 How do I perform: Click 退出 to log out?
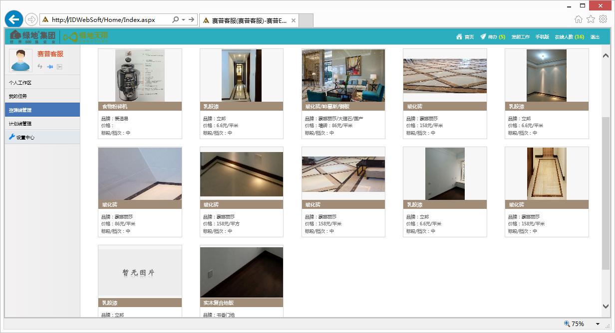pyautogui.click(x=595, y=37)
